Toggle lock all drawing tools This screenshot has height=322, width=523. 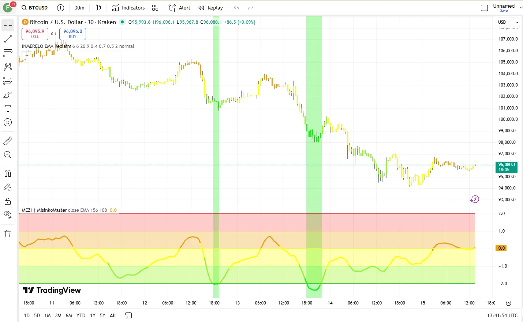tap(8, 202)
